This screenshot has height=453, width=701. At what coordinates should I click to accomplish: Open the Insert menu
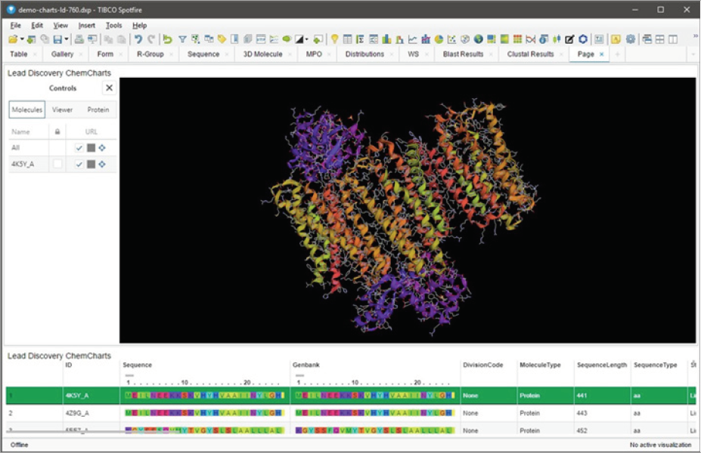click(x=87, y=26)
